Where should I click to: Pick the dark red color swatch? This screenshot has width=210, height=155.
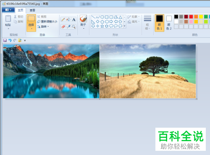[186, 17]
